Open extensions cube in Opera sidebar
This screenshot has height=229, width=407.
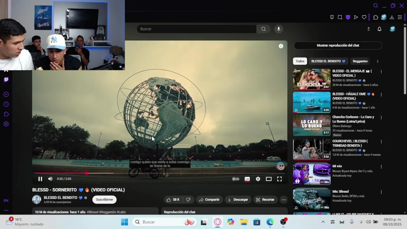tap(6, 114)
